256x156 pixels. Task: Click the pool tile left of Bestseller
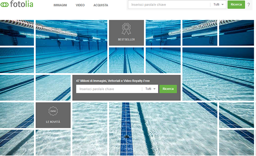(x=72, y=46)
